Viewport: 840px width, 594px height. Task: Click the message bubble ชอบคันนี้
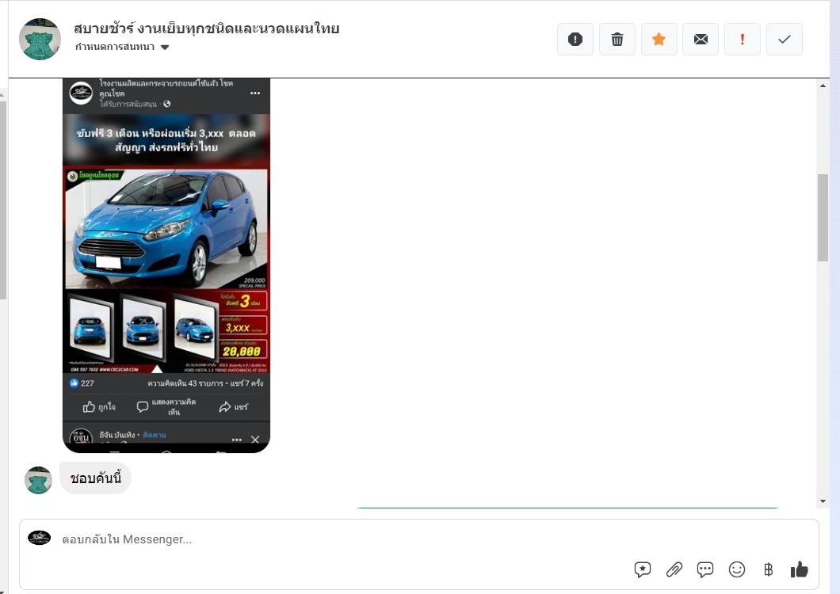pos(95,478)
